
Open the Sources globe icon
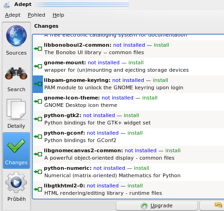16,36
